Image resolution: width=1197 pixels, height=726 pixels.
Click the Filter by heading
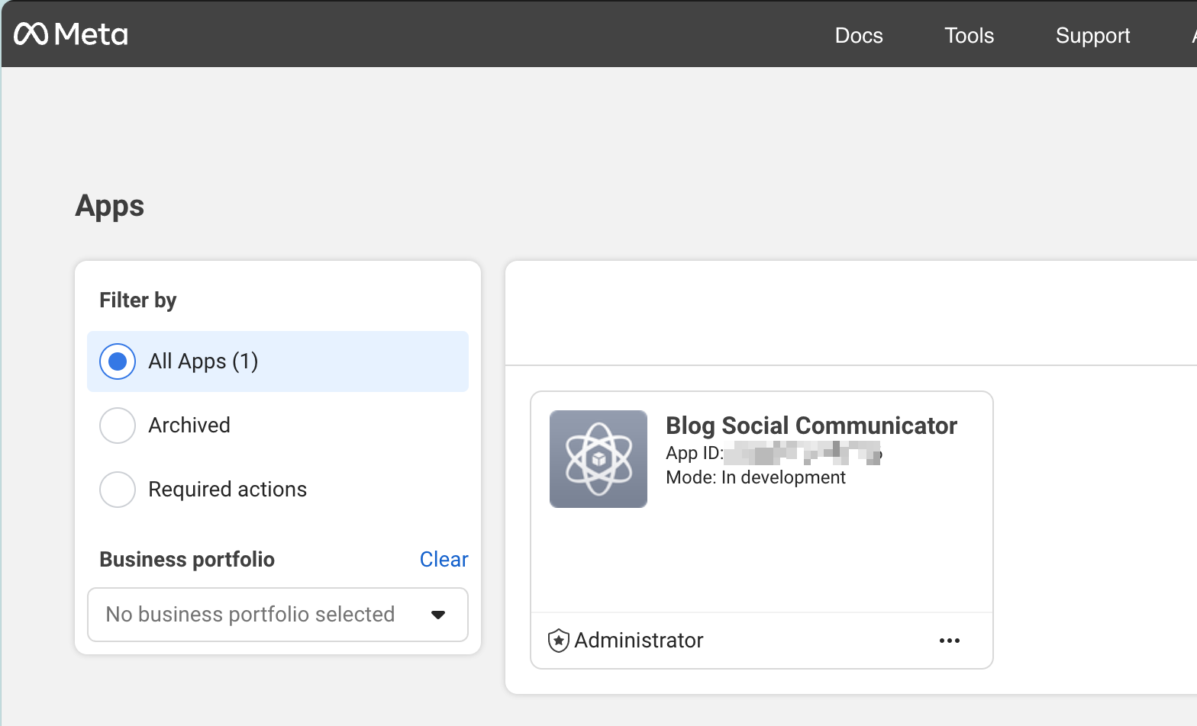[138, 300]
